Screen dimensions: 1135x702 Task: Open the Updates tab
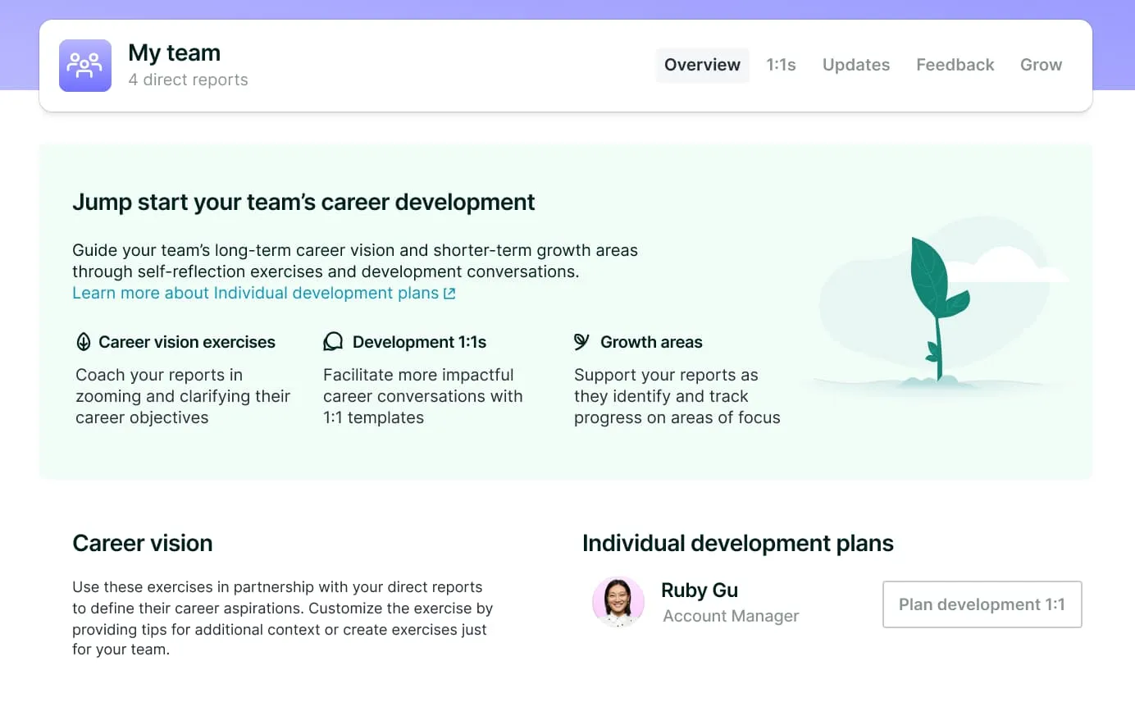(855, 65)
